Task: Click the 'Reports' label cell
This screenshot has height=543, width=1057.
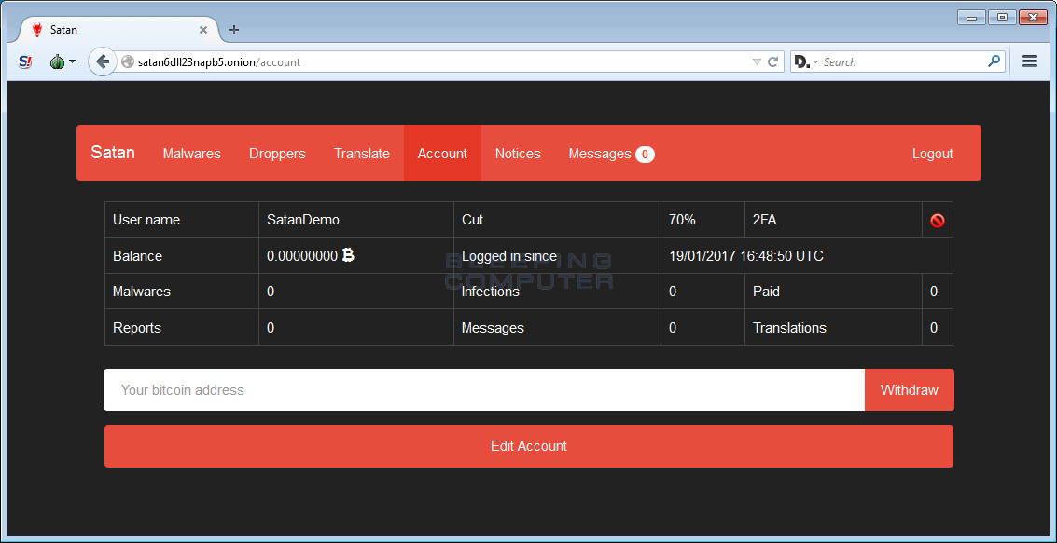Action: click(182, 328)
